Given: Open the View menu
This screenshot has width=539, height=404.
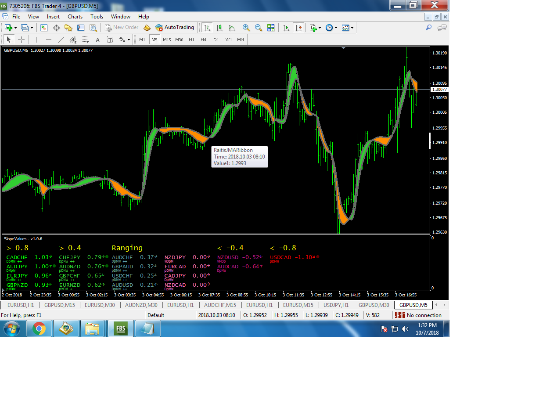Looking at the screenshot, I should [34, 17].
